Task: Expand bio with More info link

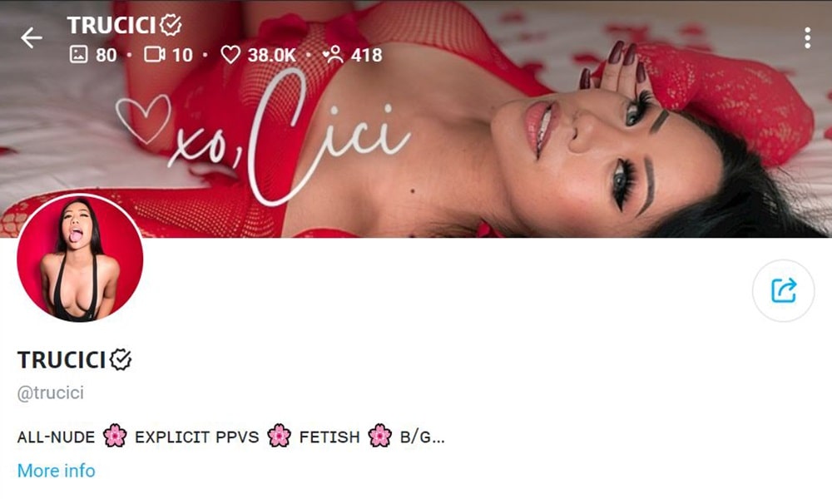Action: (57, 471)
